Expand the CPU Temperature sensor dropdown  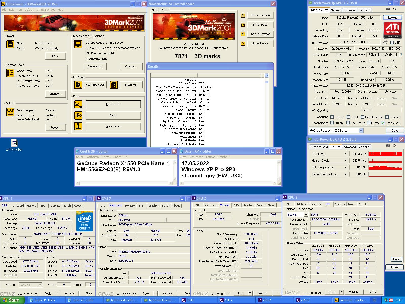(x=345, y=167)
